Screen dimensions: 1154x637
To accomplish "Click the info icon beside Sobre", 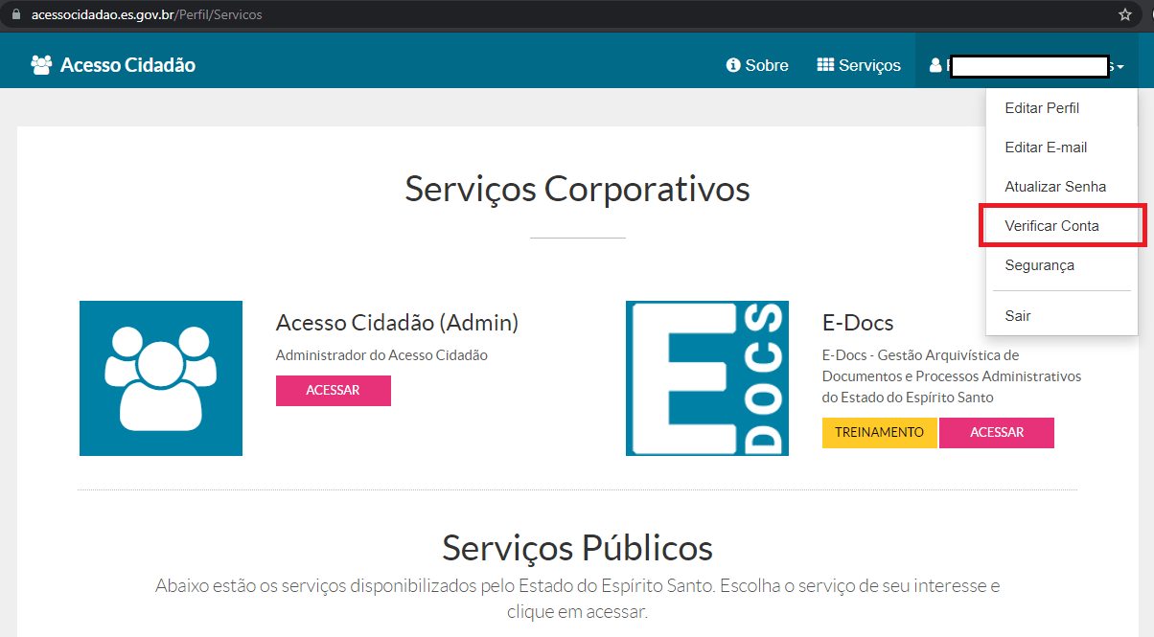I will click(733, 65).
